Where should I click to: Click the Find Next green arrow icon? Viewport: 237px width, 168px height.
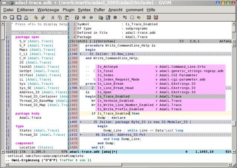tap(84, 17)
